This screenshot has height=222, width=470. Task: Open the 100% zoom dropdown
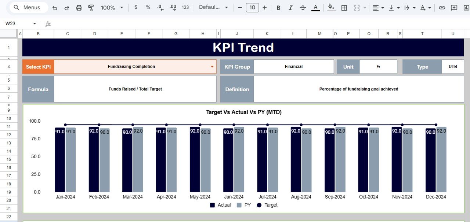113,8
